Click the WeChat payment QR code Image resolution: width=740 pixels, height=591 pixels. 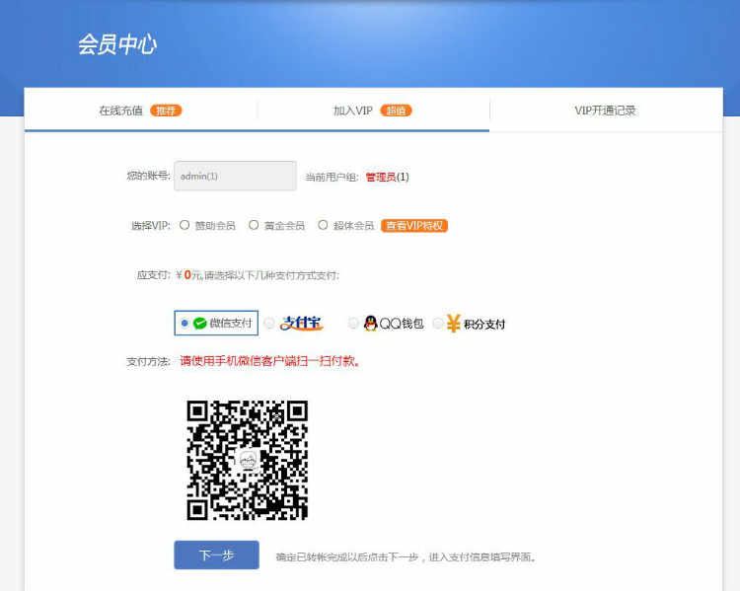tap(247, 460)
